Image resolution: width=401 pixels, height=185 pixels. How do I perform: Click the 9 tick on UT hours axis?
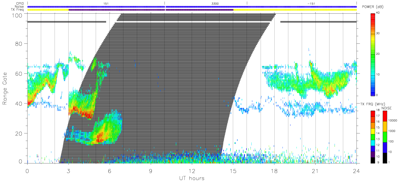151,171
